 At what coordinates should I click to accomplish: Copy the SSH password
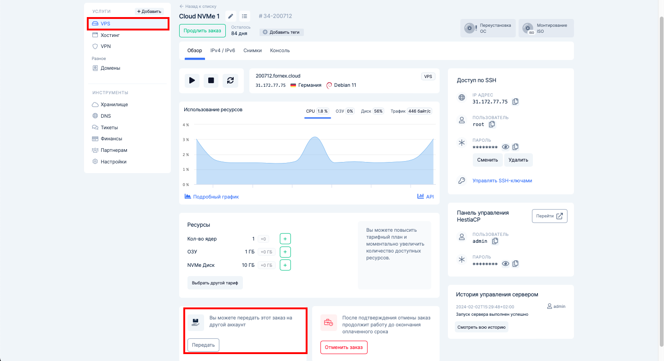(516, 147)
